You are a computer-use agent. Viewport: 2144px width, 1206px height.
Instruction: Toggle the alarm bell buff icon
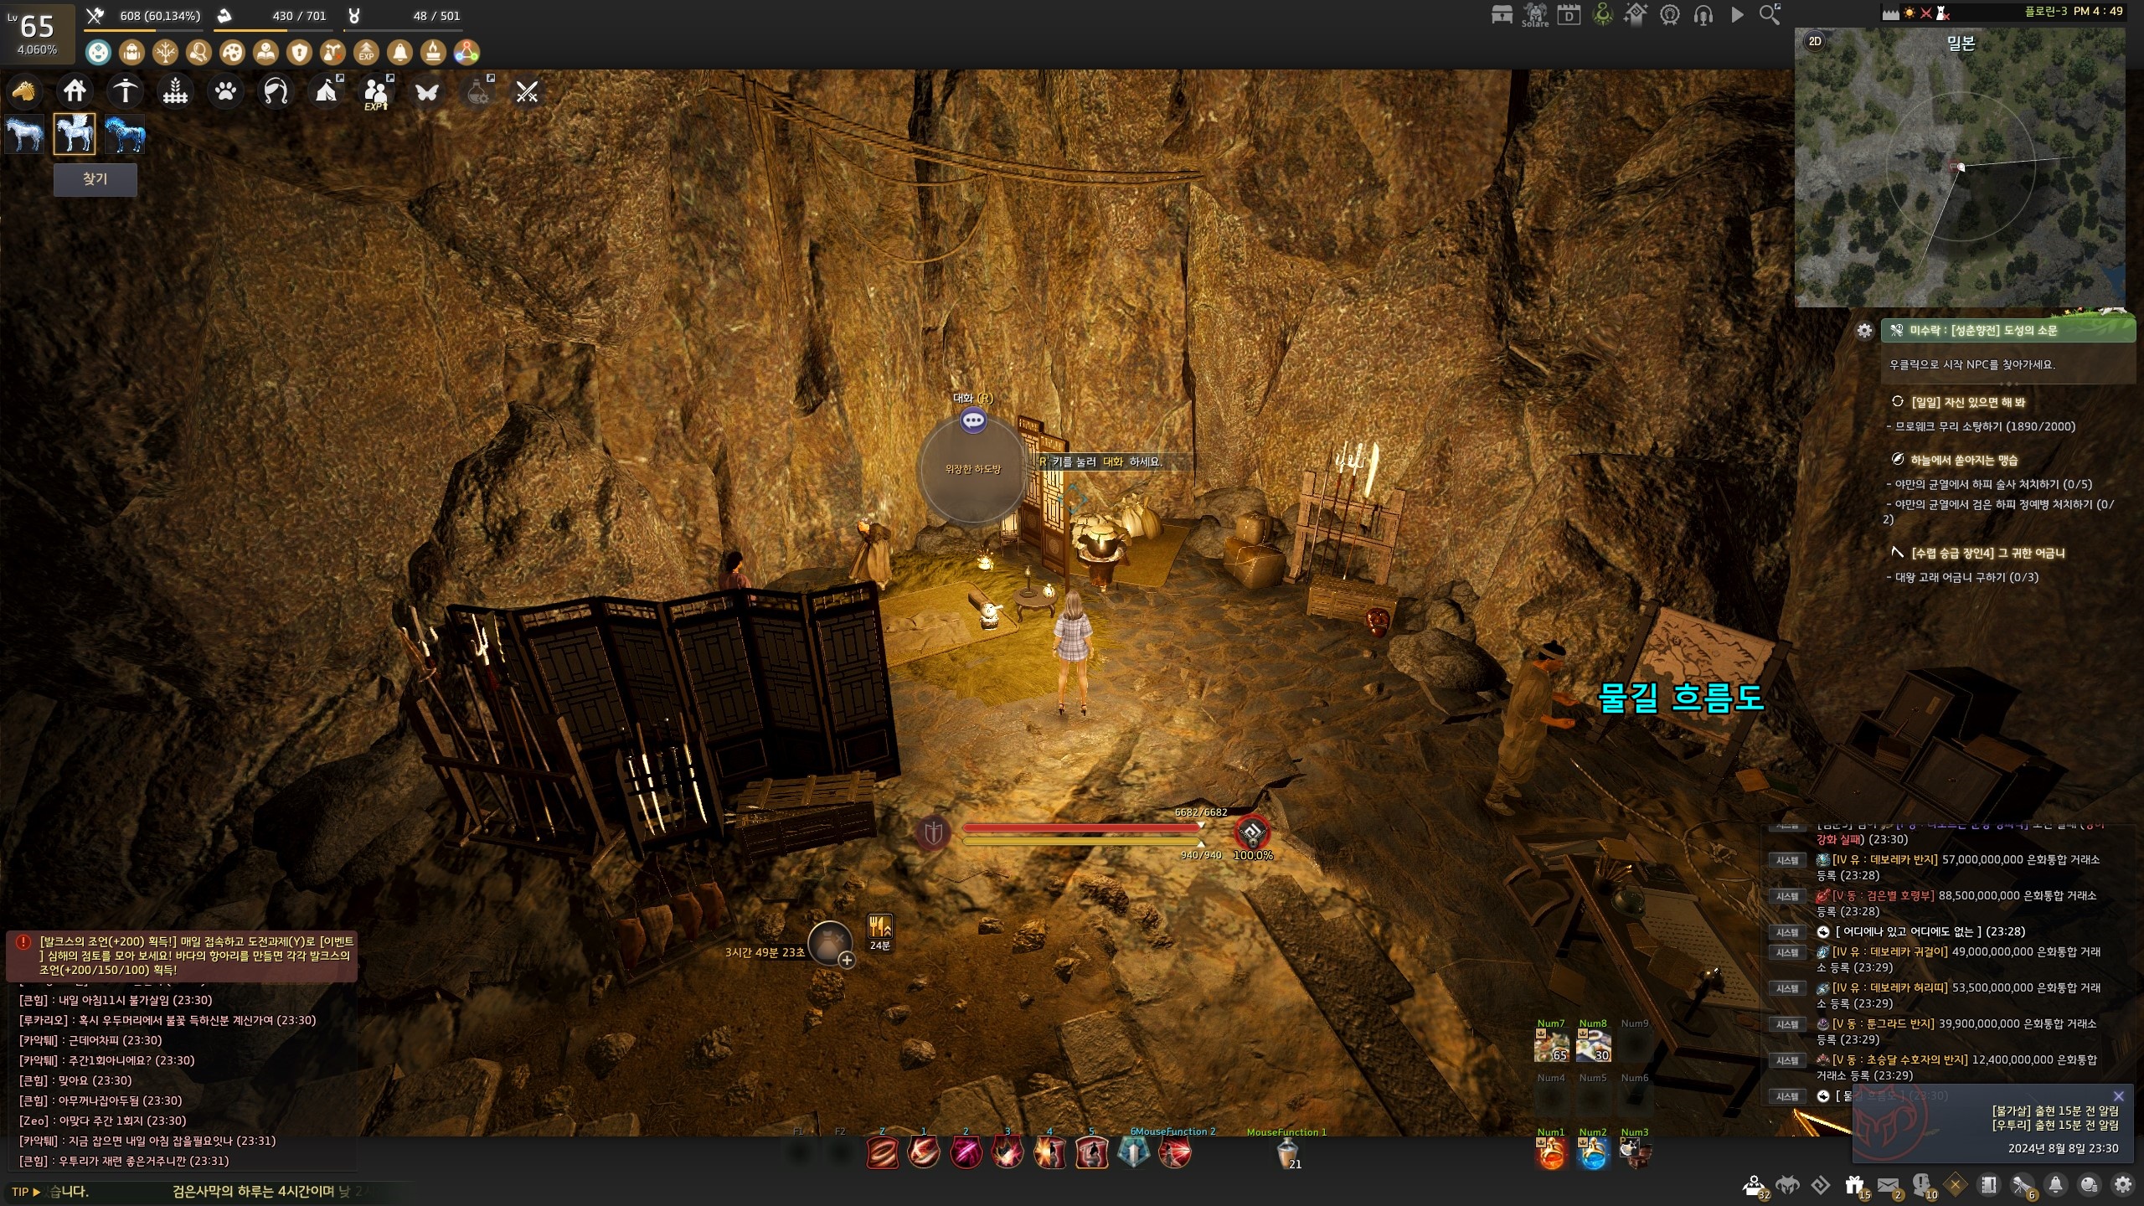click(x=399, y=53)
